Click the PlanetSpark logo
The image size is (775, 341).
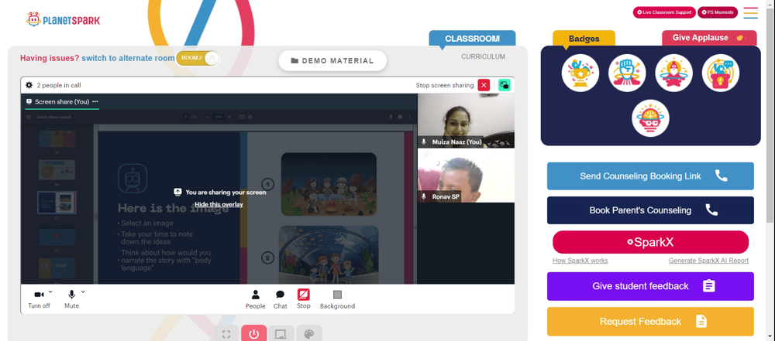click(x=64, y=20)
